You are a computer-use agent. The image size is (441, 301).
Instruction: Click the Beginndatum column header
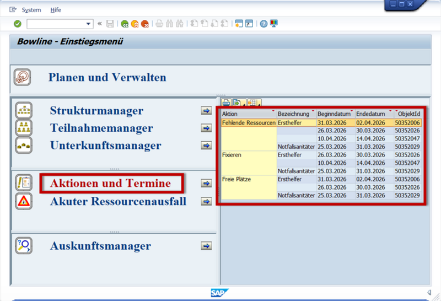[x=336, y=114]
